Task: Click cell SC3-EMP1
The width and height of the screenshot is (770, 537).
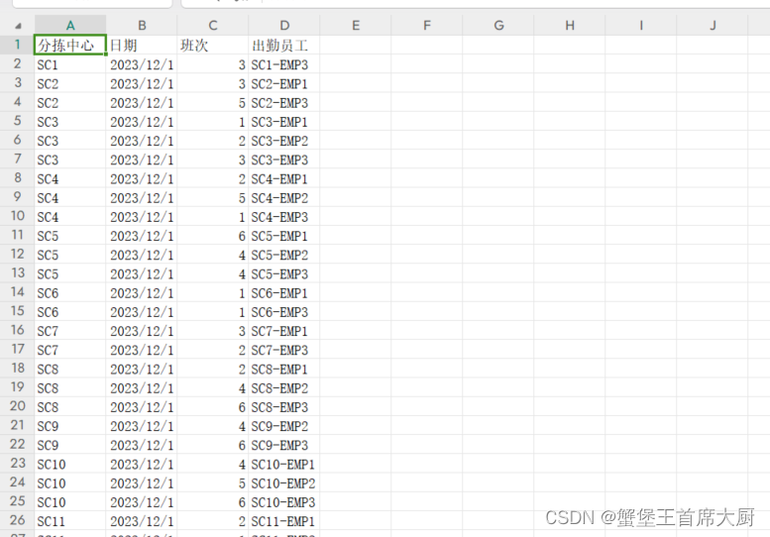Action: pos(284,122)
